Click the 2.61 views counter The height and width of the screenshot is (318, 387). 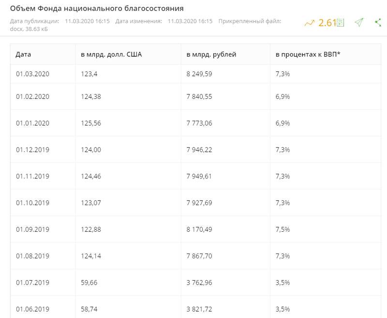coord(327,23)
